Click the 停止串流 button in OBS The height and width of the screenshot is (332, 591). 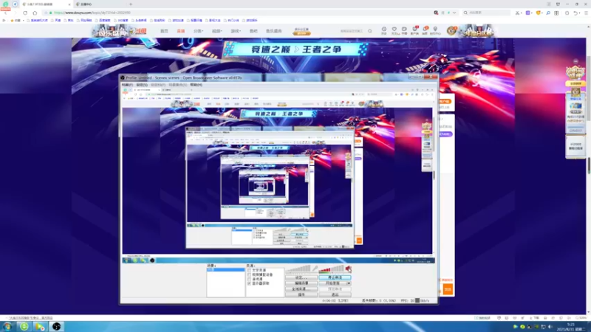point(335,277)
